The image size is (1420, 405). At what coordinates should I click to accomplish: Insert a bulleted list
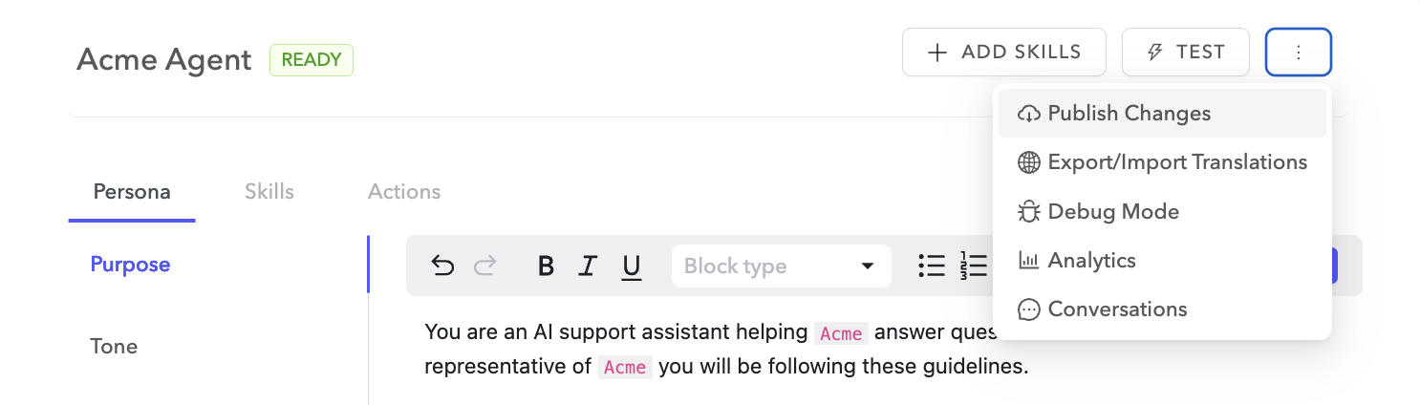tap(931, 266)
